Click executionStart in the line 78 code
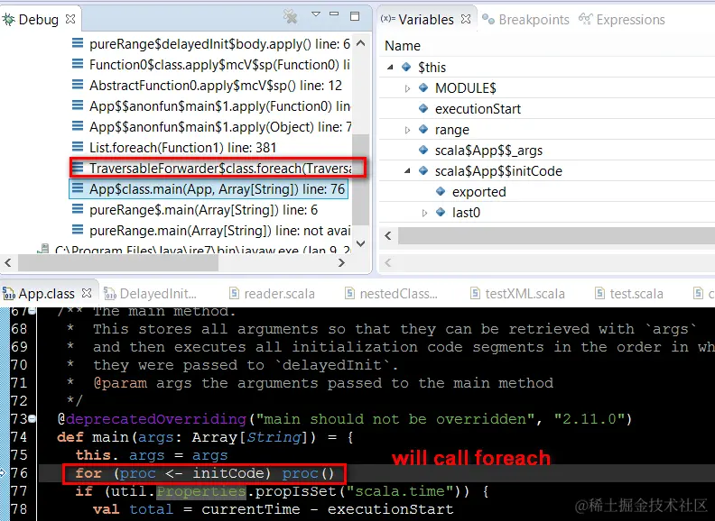This screenshot has width=715, height=521. (390, 509)
